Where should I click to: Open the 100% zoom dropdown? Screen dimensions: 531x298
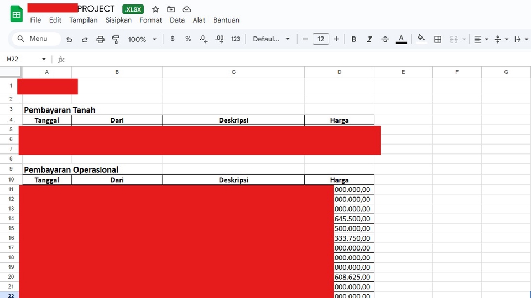tap(142, 39)
